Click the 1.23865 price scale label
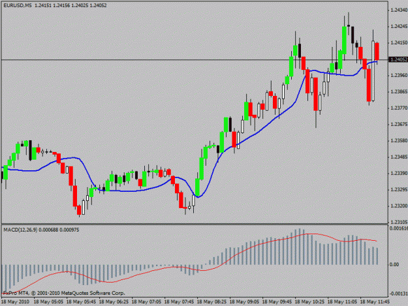Image resolution: width=408 pixels, height=306 pixels. pyautogui.click(x=399, y=91)
